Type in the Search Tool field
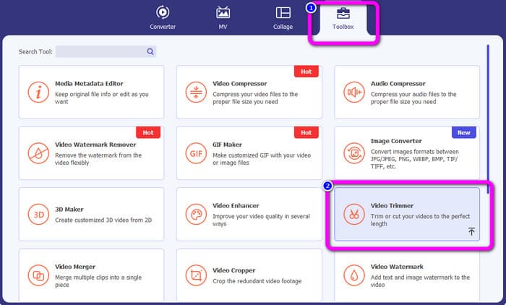Viewport: 506px width, 305px height. tap(100, 52)
